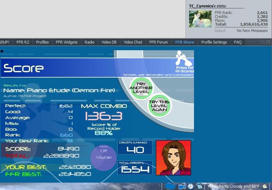
Task: Open Profile Settings in navigation bar
Action: click(214, 42)
